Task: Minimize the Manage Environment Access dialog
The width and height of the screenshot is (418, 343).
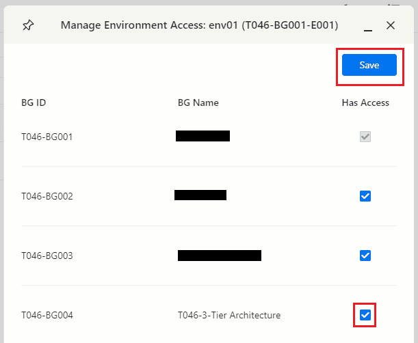Action: click(368, 26)
